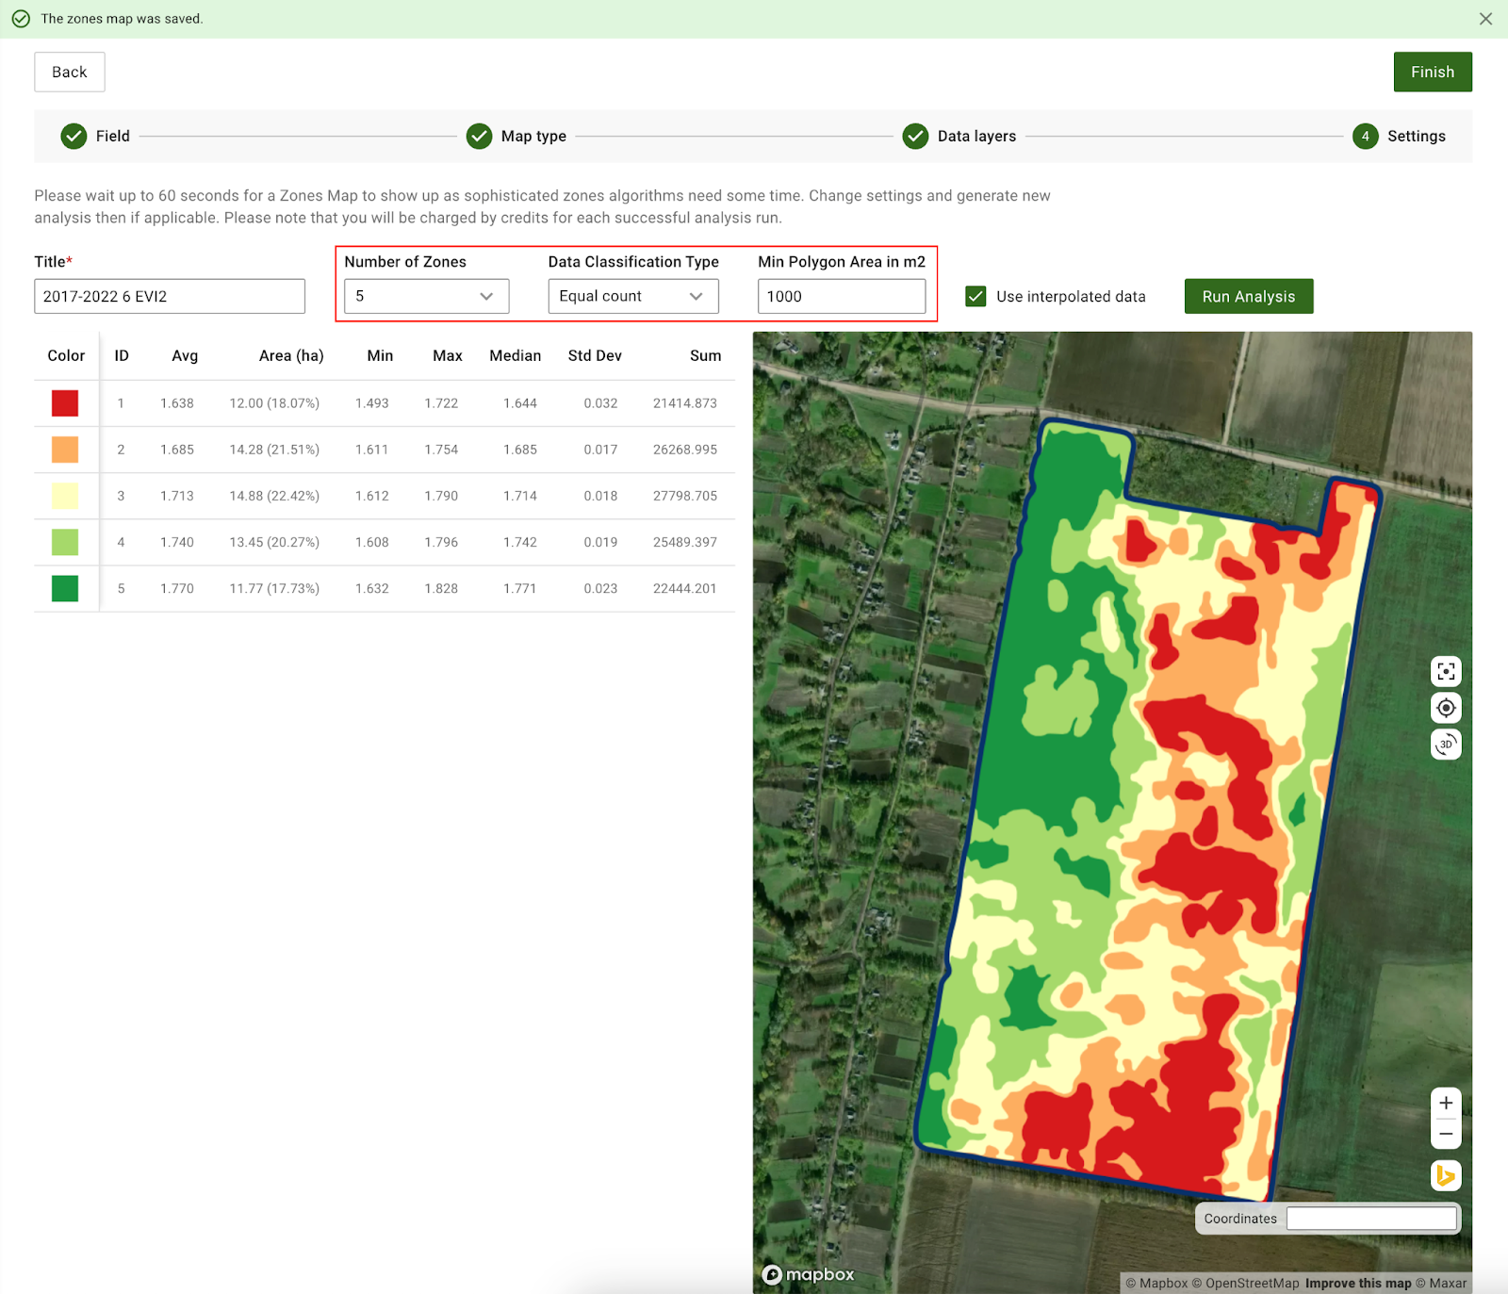Open the Number of Zones dropdown
Image resolution: width=1508 pixels, height=1294 pixels.
click(426, 297)
